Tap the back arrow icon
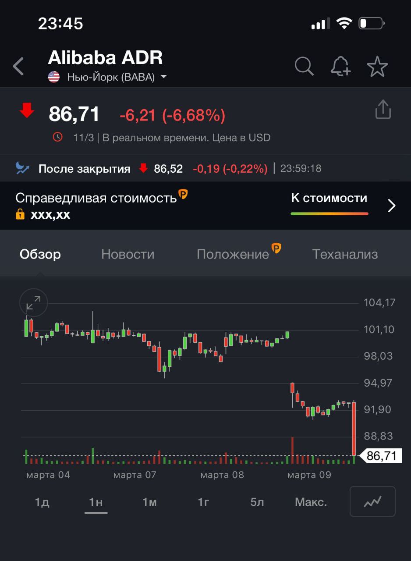 click(18, 67)
